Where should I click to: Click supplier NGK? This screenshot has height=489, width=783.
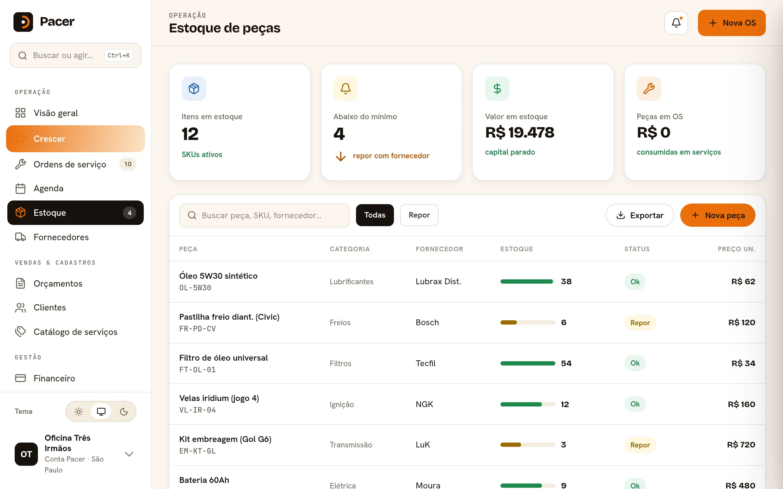click(x=424, y=404)
